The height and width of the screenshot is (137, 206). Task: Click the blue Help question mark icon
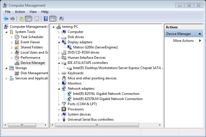[45, 19]
